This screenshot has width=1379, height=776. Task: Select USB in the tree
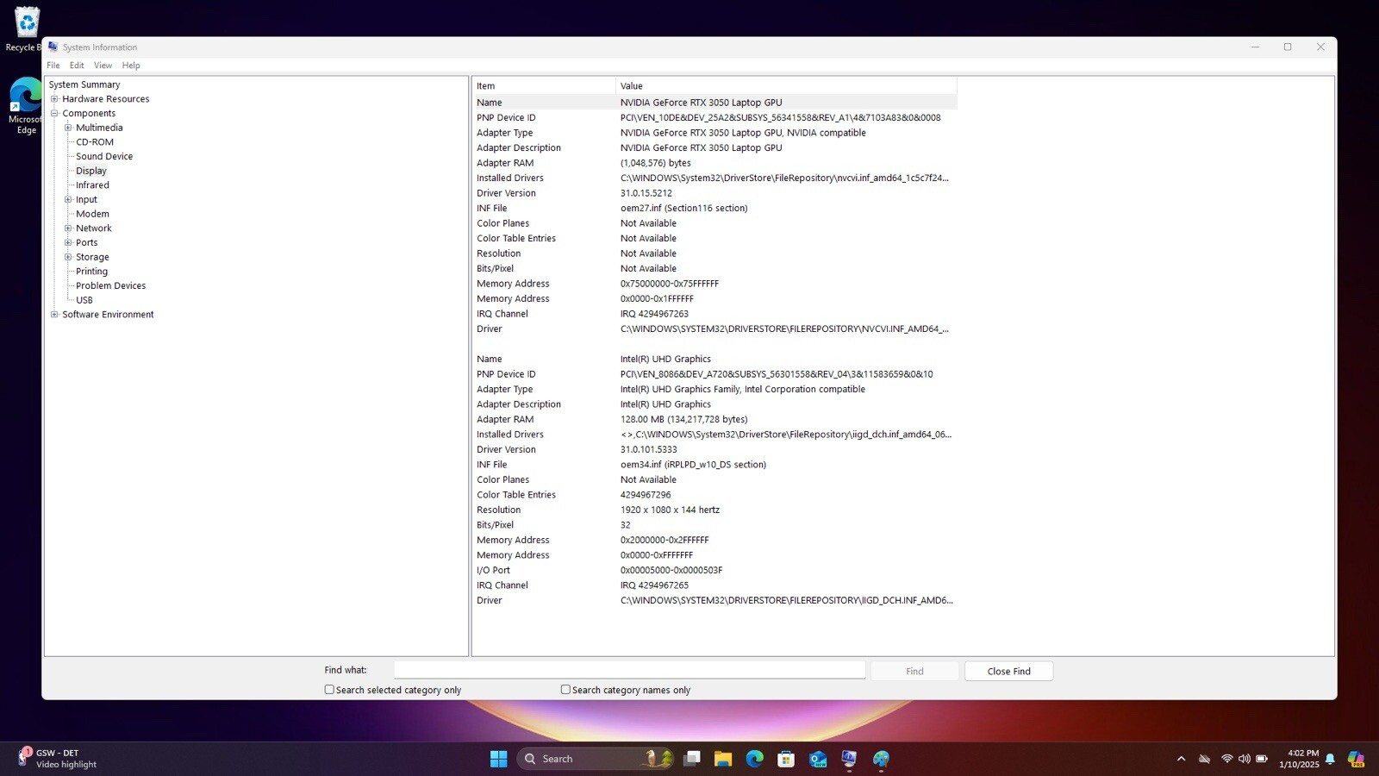(x=84, y=300)
